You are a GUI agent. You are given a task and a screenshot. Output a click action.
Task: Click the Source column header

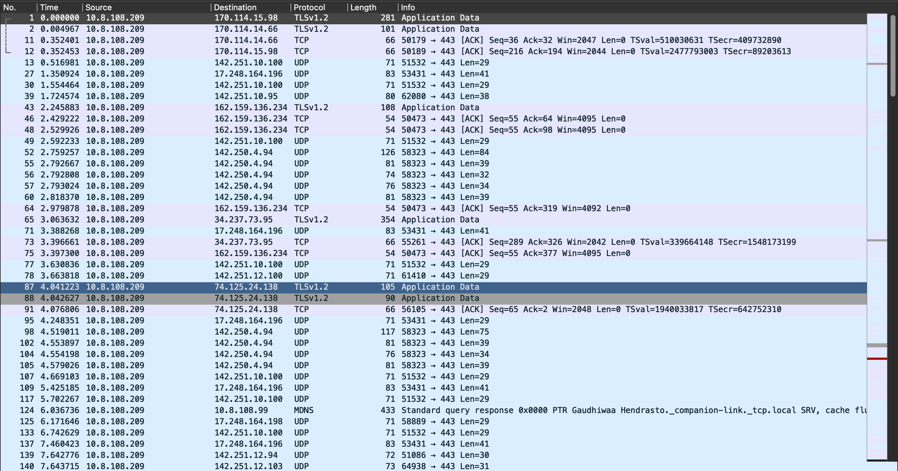pyautogui.click(x=99, y=7)
